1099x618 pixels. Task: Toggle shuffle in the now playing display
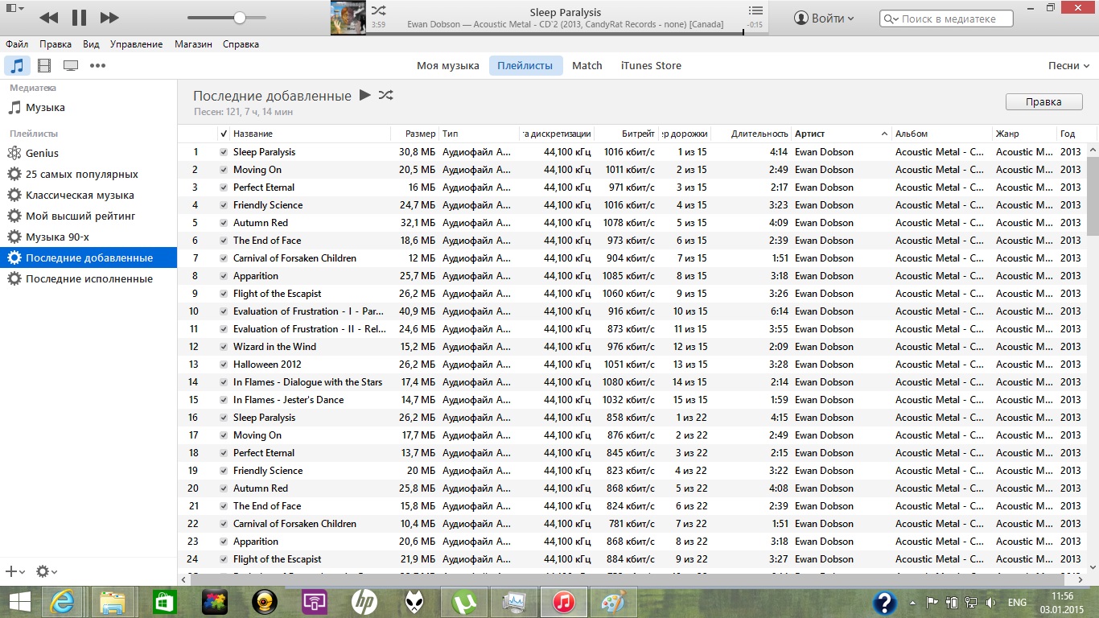378,10
